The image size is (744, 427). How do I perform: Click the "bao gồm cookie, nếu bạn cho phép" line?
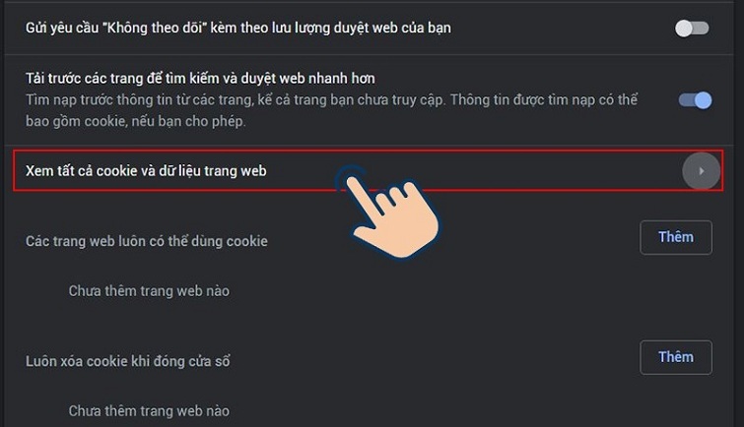[x=136, y=121]
